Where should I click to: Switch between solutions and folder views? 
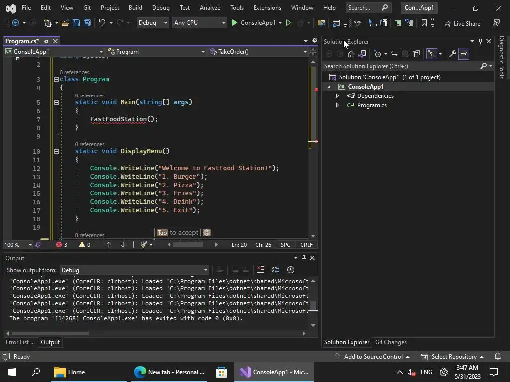coord(362,54)
